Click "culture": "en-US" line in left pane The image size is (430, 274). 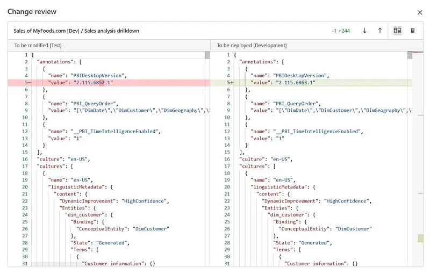63,159
